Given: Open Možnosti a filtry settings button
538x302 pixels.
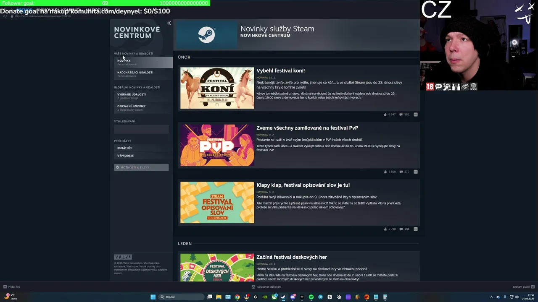Looking at the screenshot, I should pos(141,167).
